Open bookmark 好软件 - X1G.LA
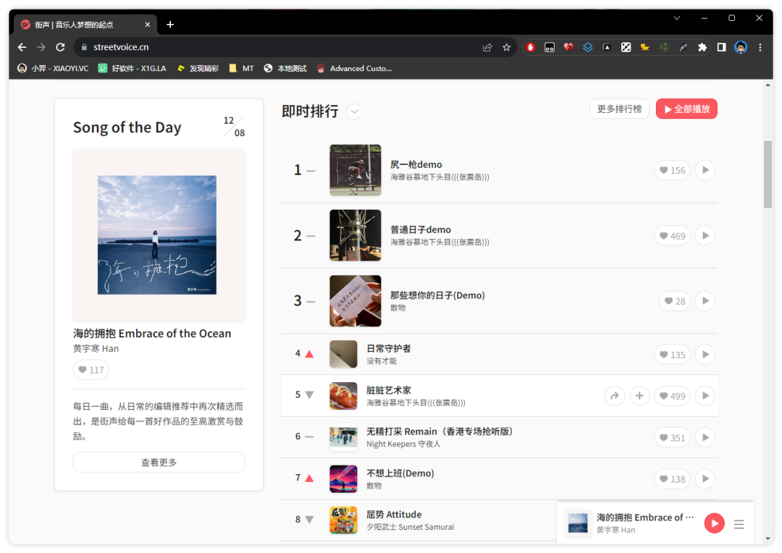 tap(133, 68)
